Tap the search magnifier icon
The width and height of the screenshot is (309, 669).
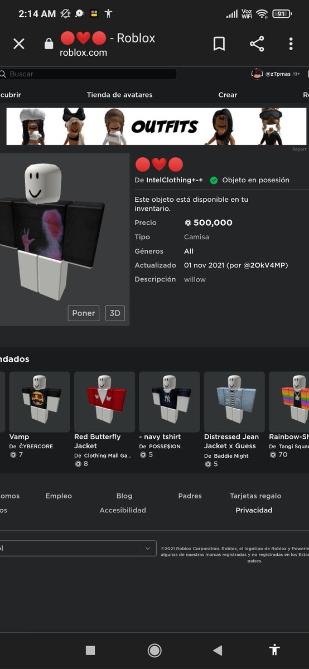[3, 74]
